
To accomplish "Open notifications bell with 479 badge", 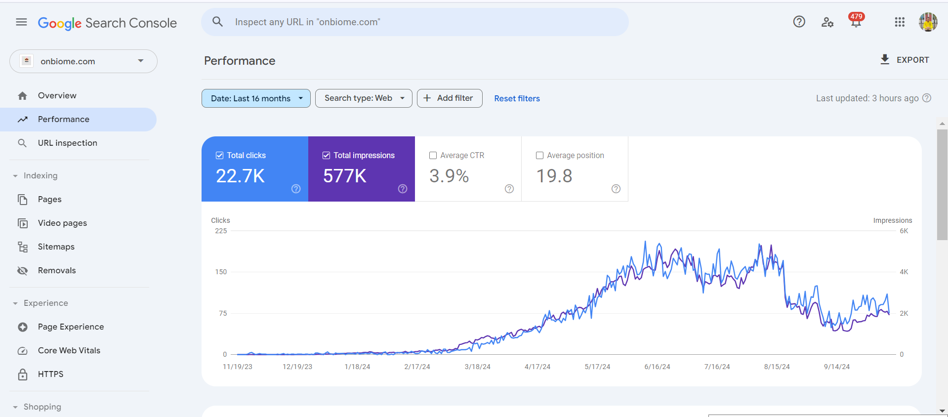I will tap(856, 22).
